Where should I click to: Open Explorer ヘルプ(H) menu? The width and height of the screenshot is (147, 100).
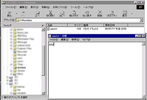88,7
